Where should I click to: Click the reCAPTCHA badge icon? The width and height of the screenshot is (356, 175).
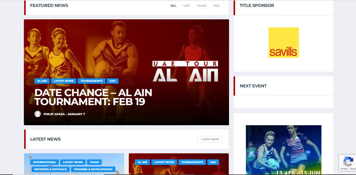(x=348, y=161)
